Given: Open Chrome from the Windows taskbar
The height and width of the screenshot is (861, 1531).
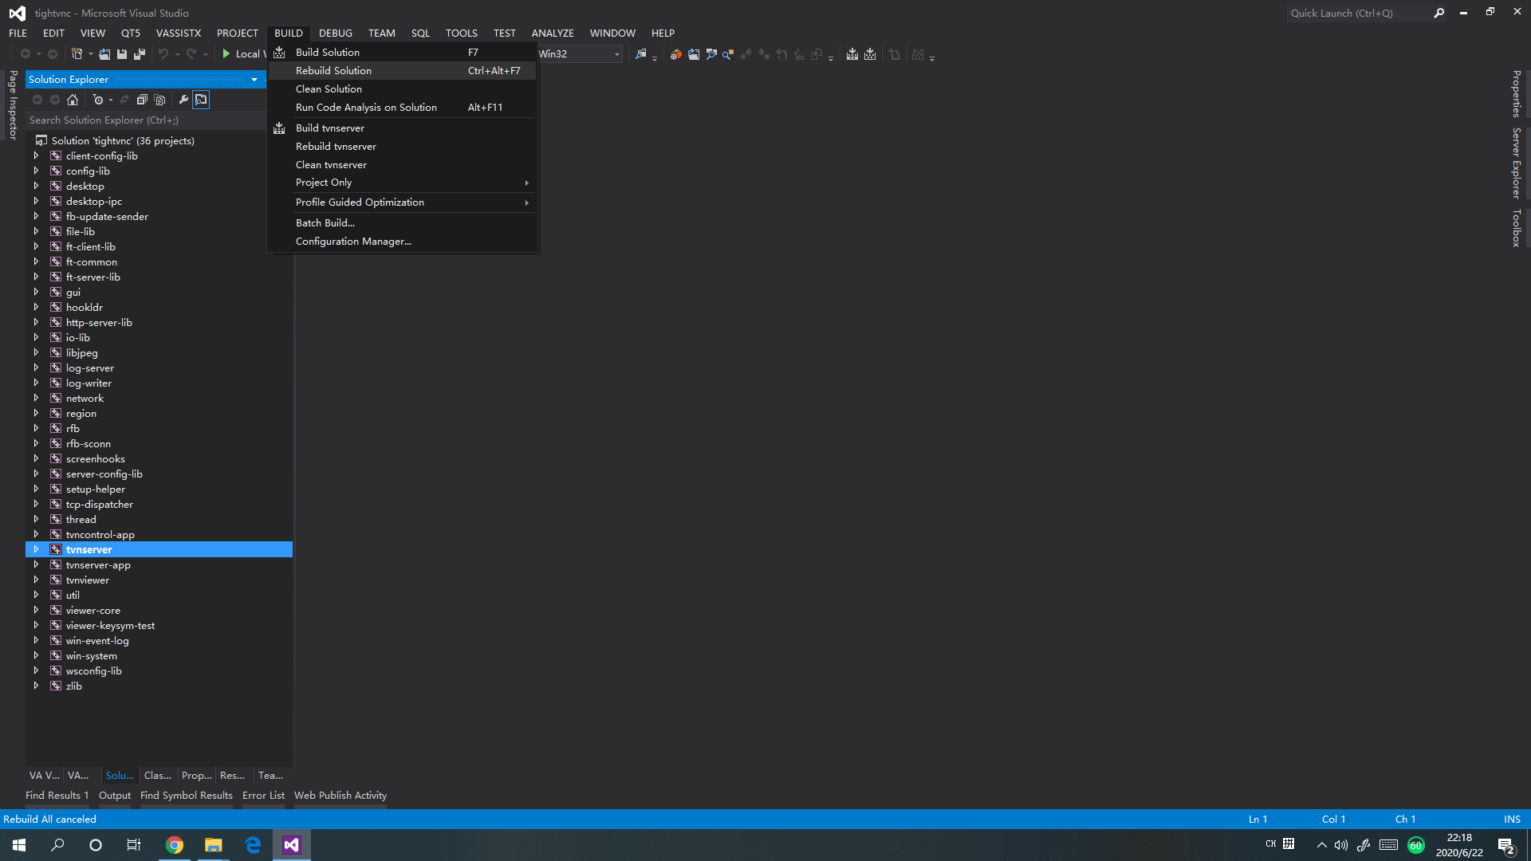Looking at the screenshot, I should [x=175, y=845].
